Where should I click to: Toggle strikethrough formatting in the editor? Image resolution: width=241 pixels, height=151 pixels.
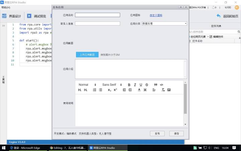point(147,85)
